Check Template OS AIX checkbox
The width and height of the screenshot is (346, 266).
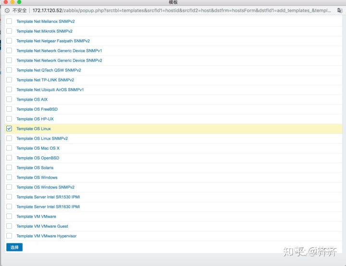(x=9, y=99)
